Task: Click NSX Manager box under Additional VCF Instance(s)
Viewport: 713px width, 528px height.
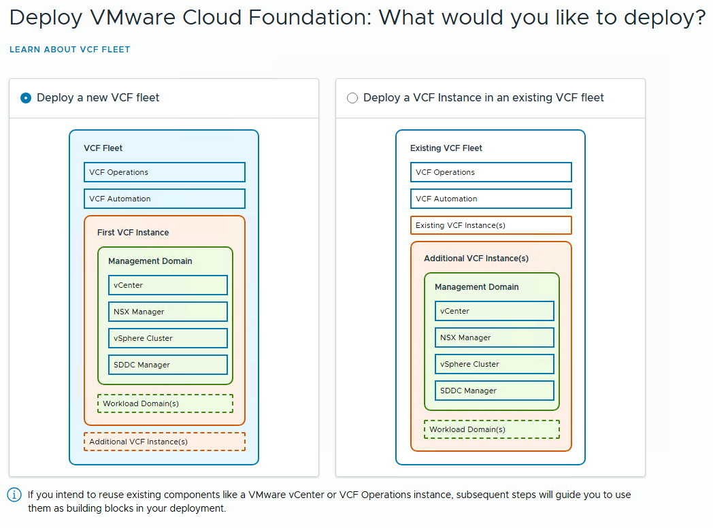Action: (x=494, y=337)
